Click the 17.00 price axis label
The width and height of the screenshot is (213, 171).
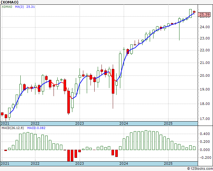pos(205,119)
